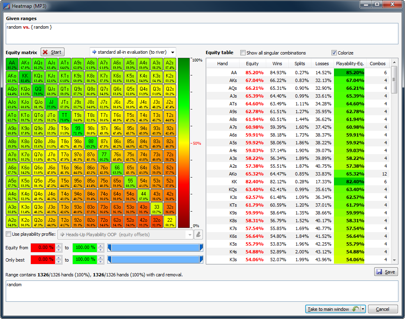Sort table by Equity column header
Viewport: 405px width, 319px height.
pos(252,64)
